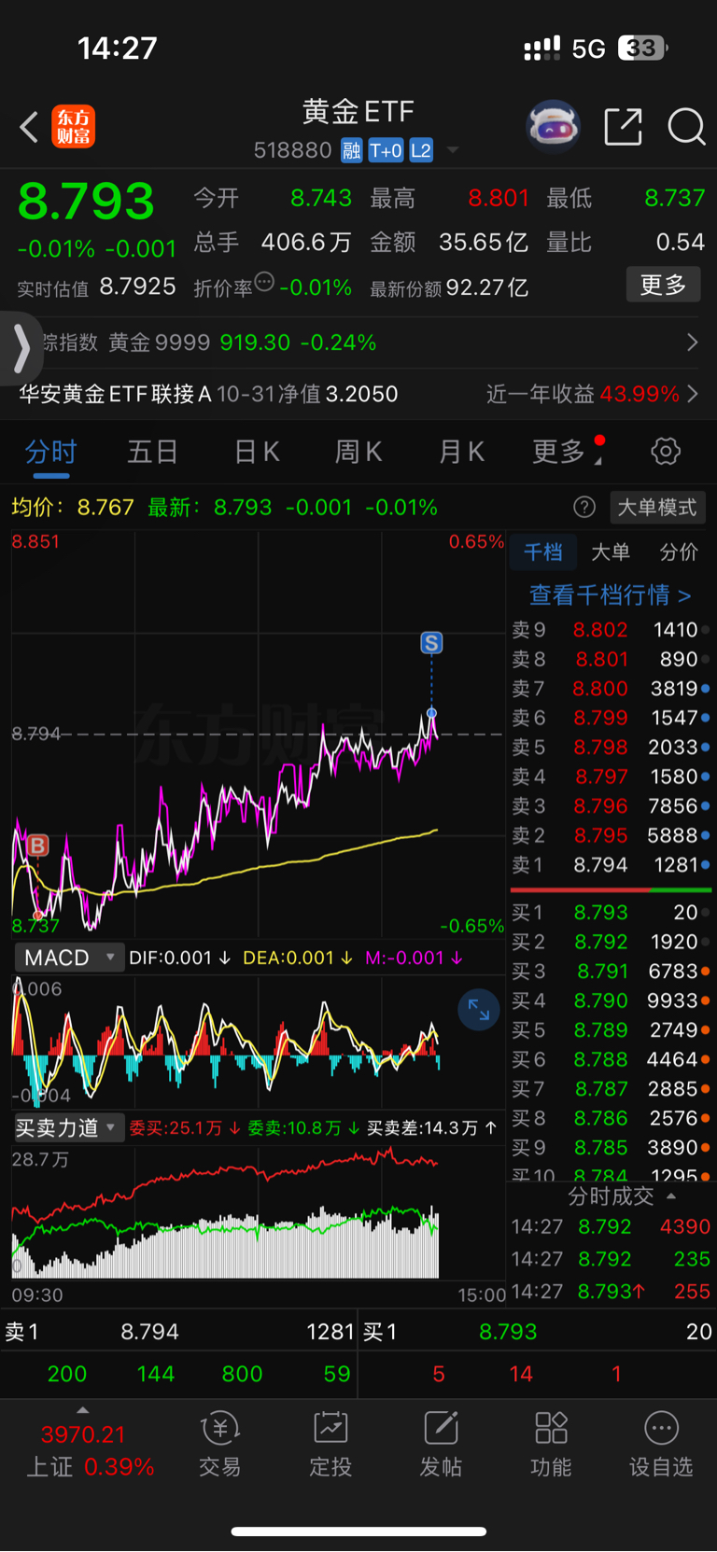This screenshot has height=1552, width=717.
Task: Open the 黄金9999 index row chevron
Action: point(692,343)
